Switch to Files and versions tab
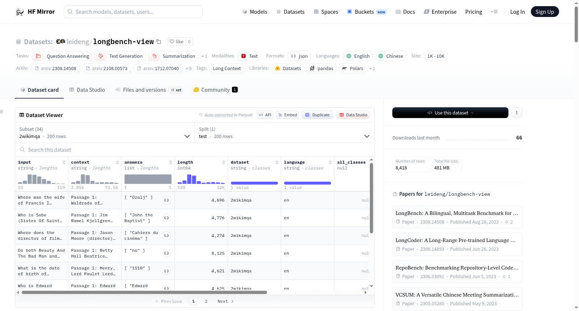The image size is (579, 311). (x=149, y=90)
